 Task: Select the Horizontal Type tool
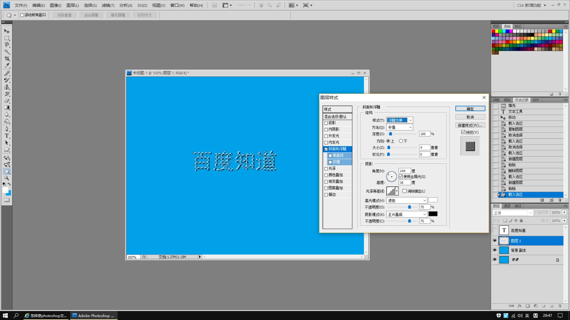[7, 136]
